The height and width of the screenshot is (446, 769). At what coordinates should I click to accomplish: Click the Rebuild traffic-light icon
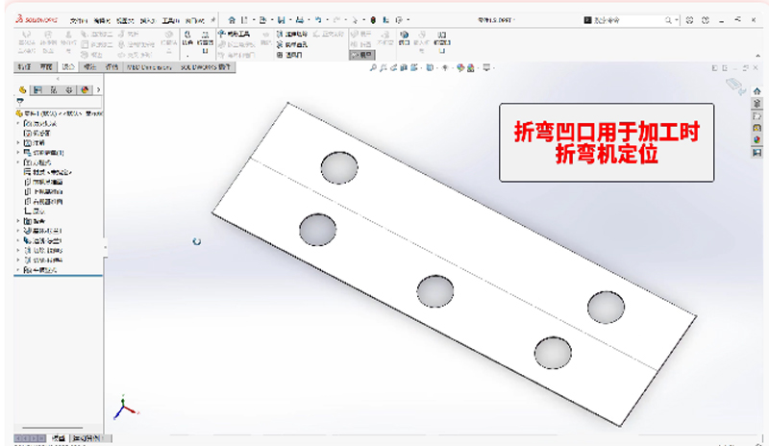point(373,20)
